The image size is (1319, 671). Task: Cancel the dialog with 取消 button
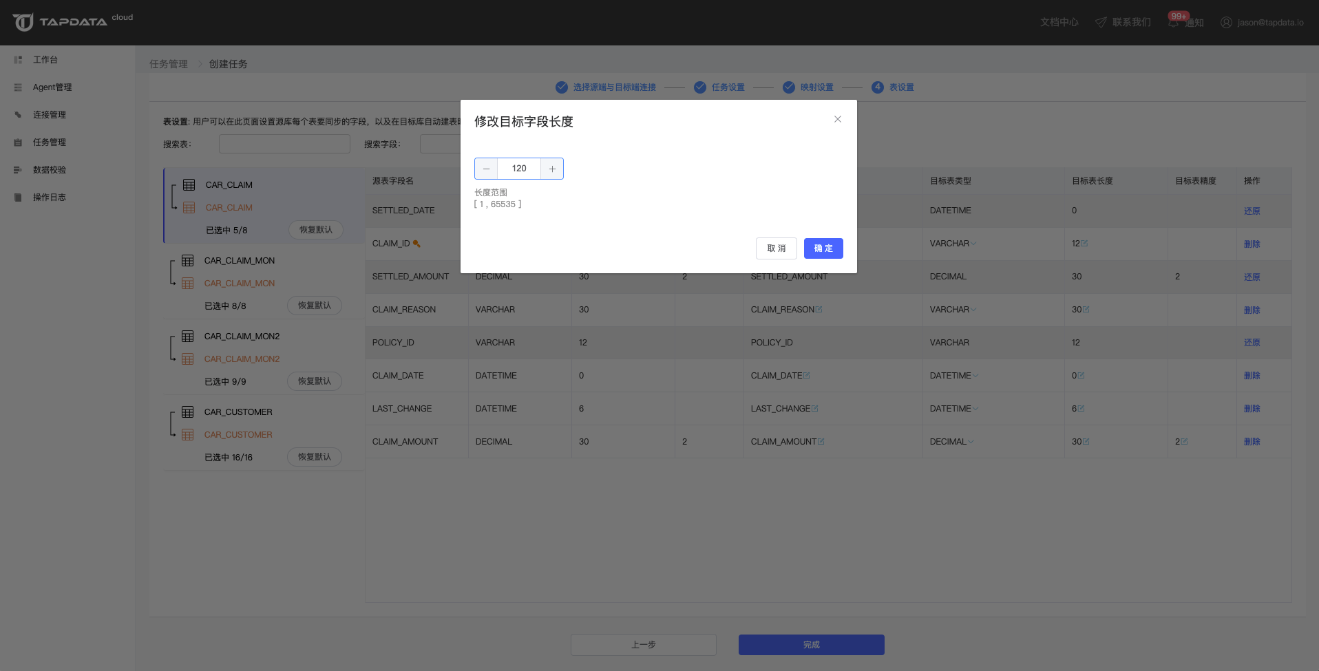pos(776,248)
